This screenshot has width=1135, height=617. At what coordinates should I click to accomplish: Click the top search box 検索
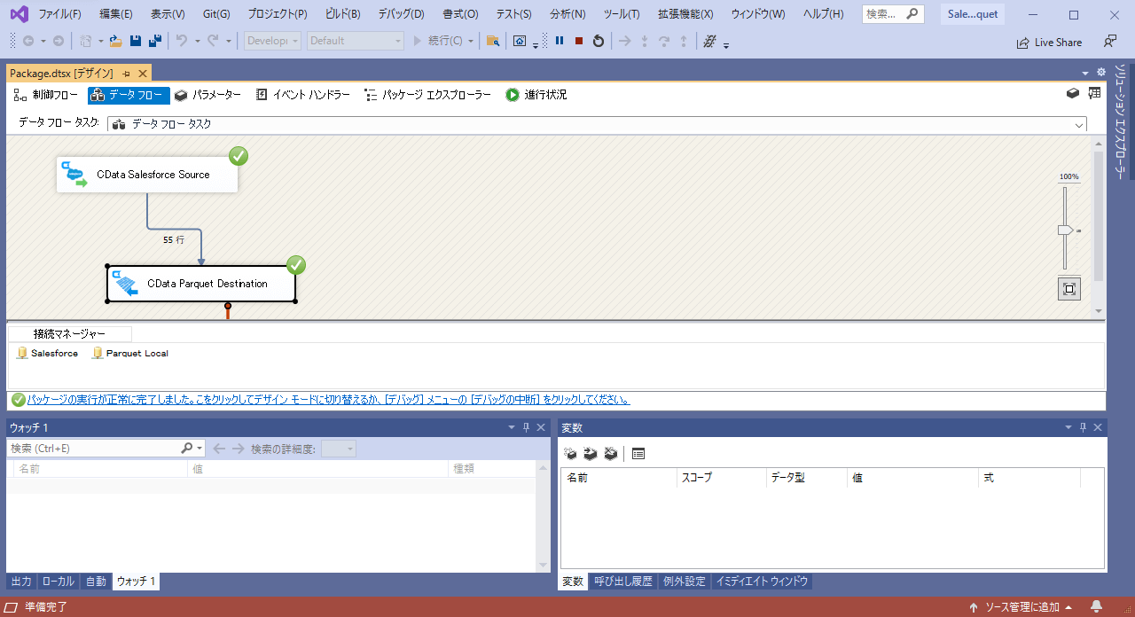(x=893, y=14)
